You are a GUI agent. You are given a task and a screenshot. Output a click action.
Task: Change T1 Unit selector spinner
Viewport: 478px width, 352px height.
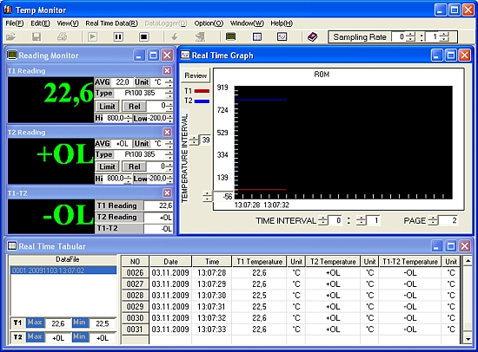click(x=169, y=82)
